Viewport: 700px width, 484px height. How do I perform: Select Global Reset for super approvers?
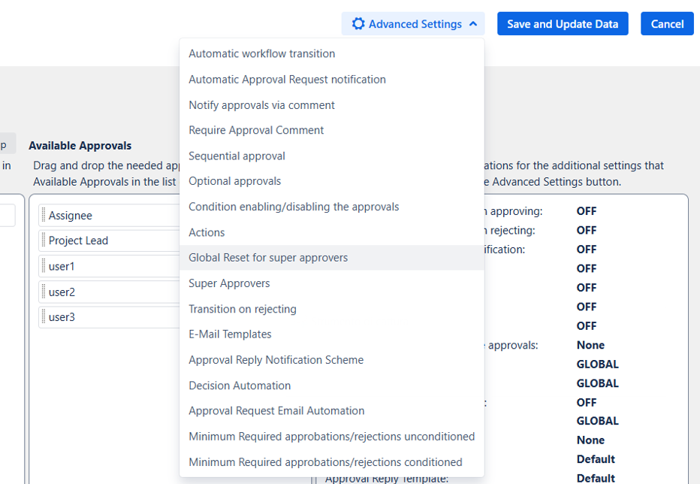pyautogui.click(x=268, y=258)
